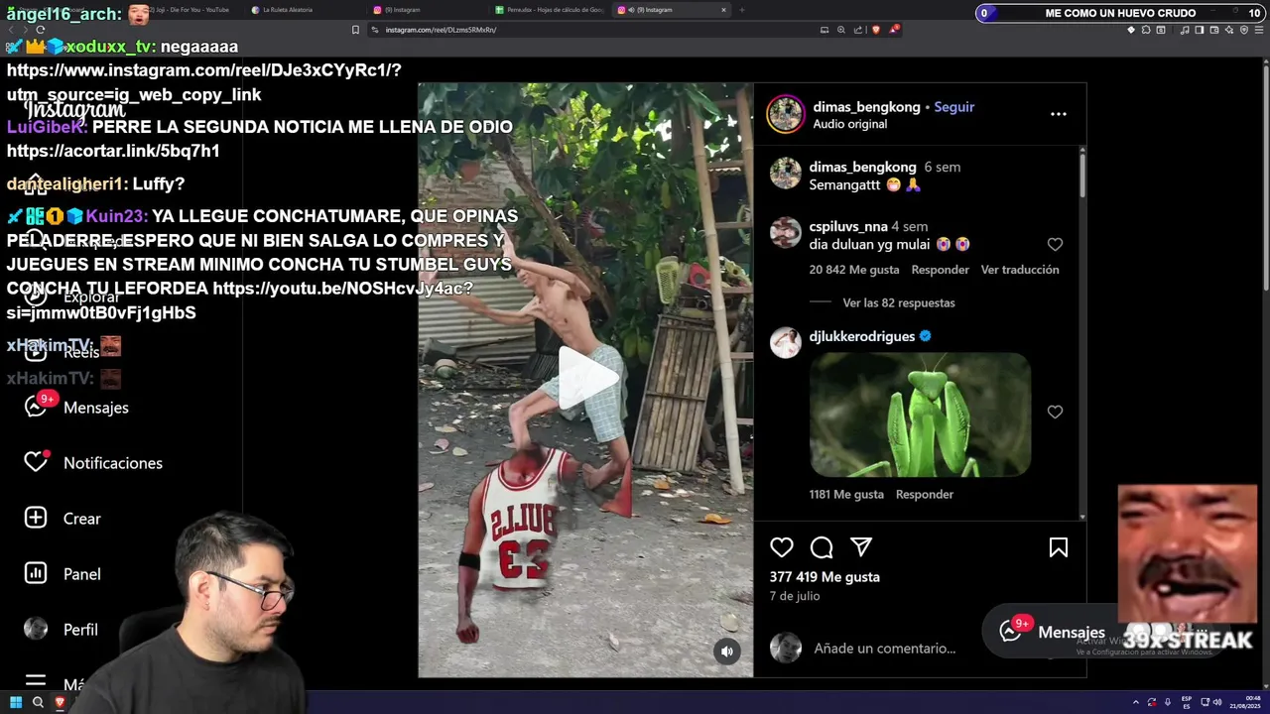Open the three-dot options menu of the post
This screenshot has height=714, width=1270.
tap(1059, 114)
